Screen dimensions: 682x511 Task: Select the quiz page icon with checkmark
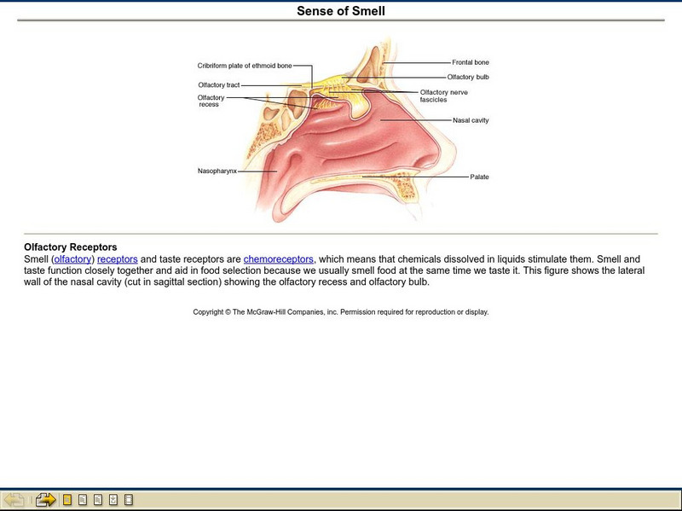(112, 499)
